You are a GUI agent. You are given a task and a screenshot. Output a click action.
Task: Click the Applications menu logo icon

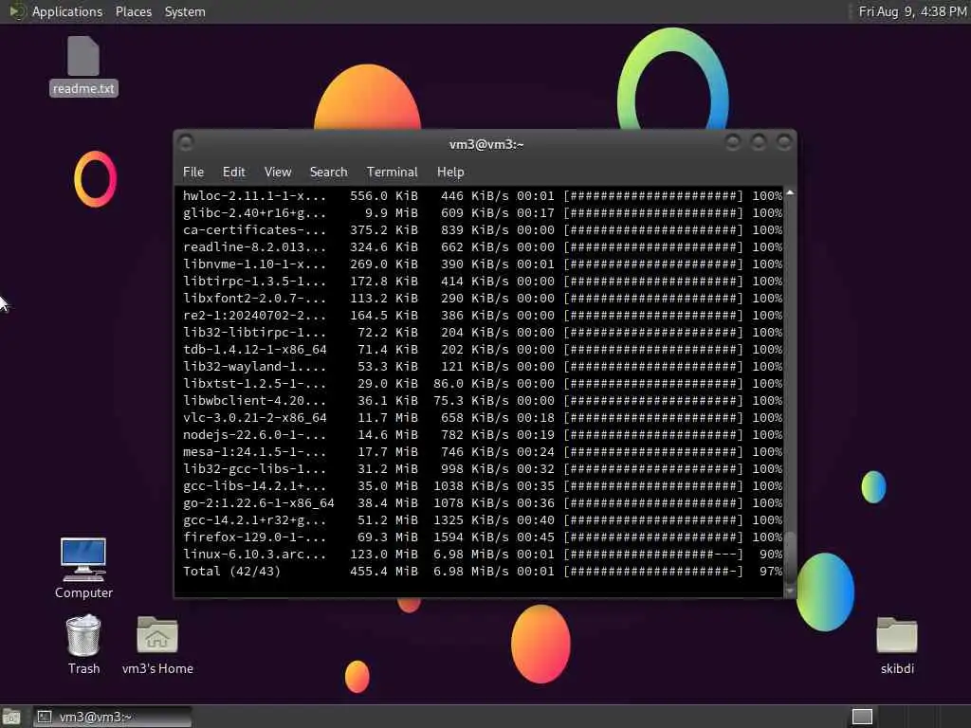[17, 11]
